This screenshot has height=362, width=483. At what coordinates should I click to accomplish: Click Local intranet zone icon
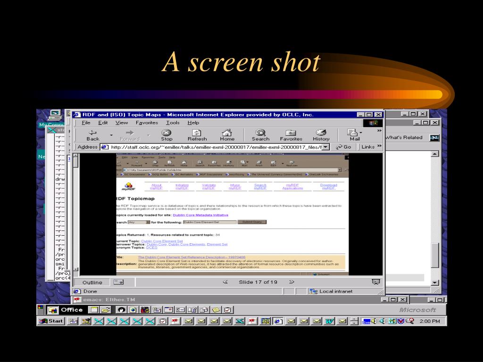click(313, 291)
